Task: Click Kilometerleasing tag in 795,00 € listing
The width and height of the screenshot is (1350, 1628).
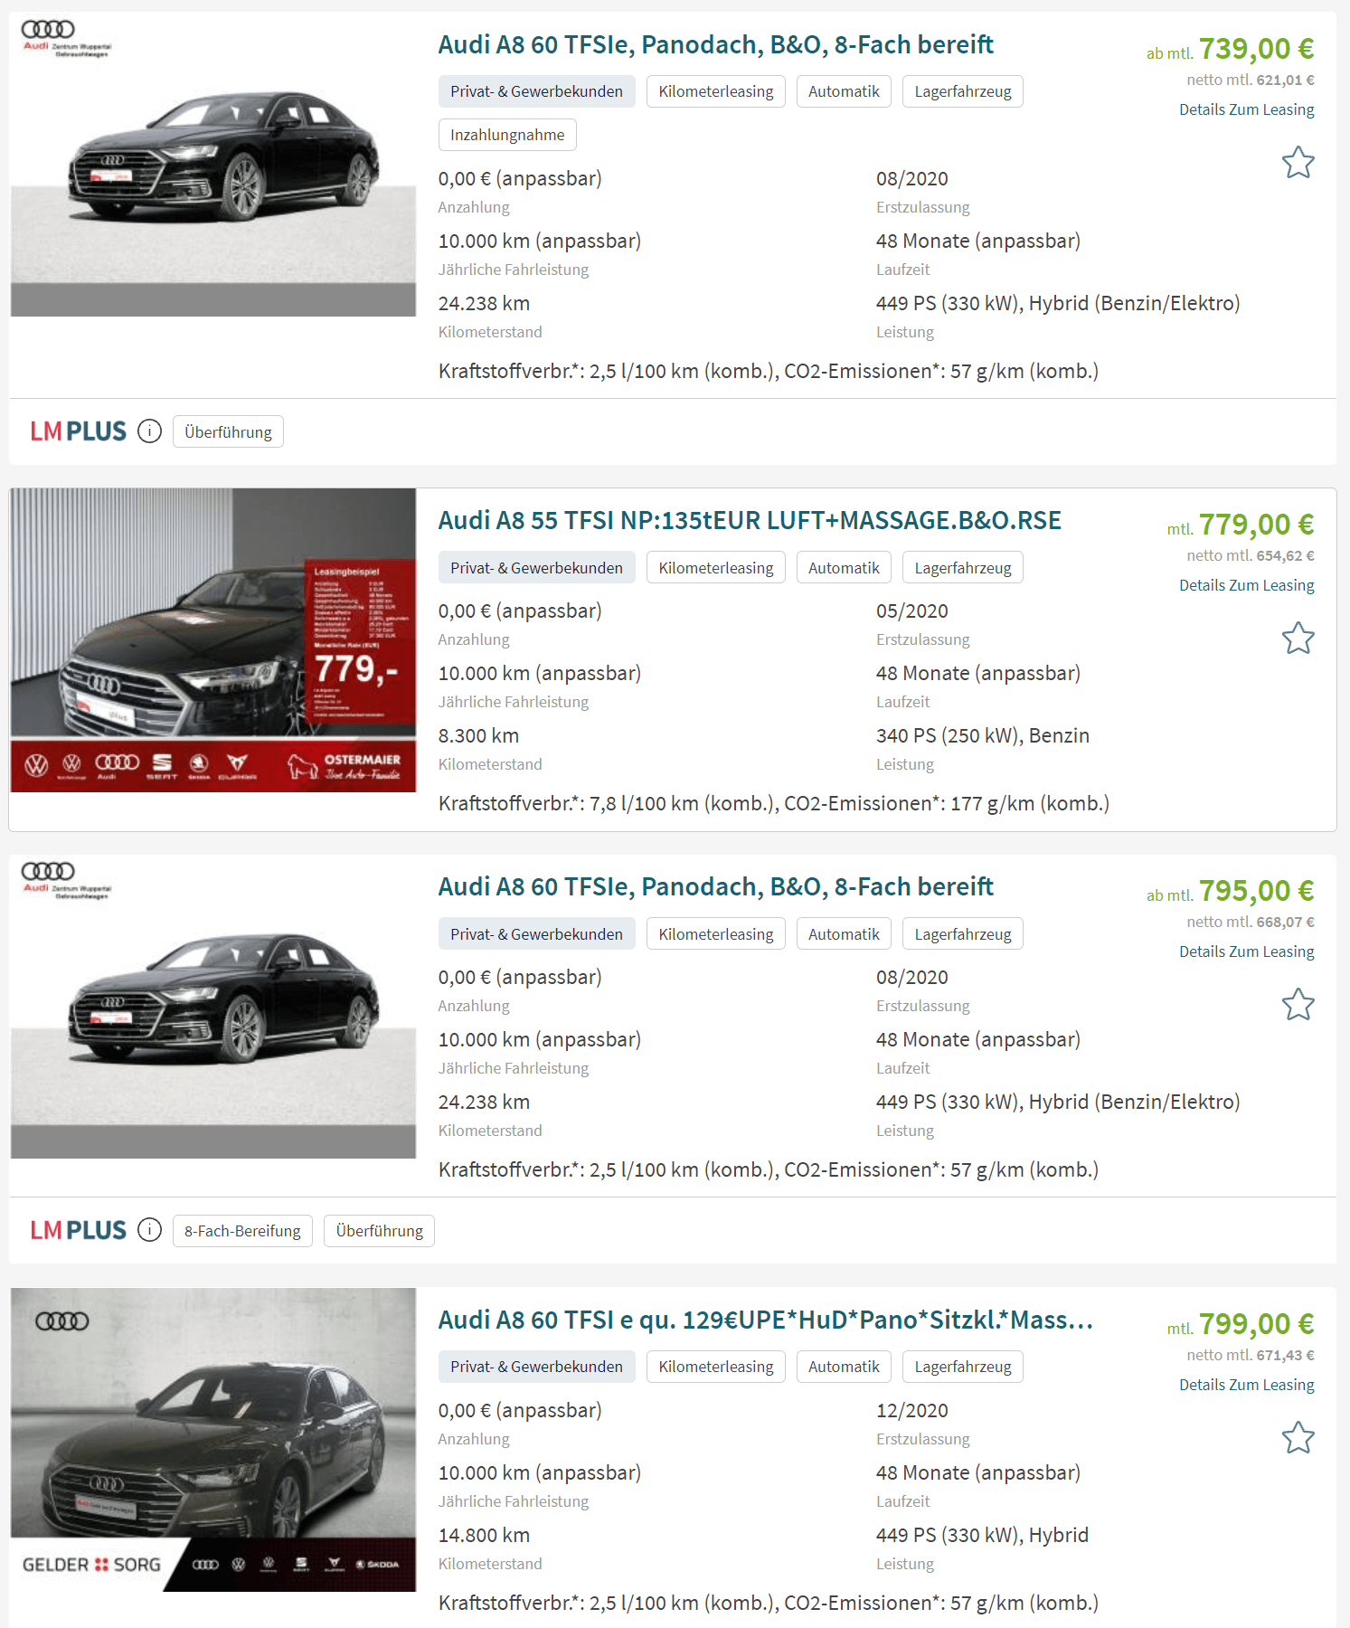Action: point(715,933)
